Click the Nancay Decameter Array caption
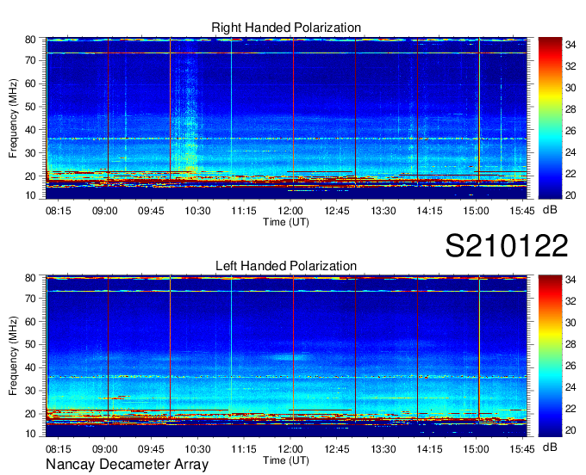Image resolution: width=586 pixels, height=475 pixels. point(127,465)
